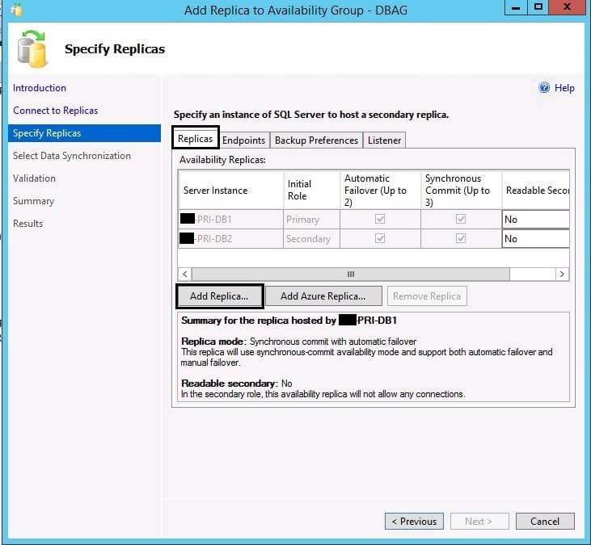Click the Add Azure Replica... button

coord(323,296)
